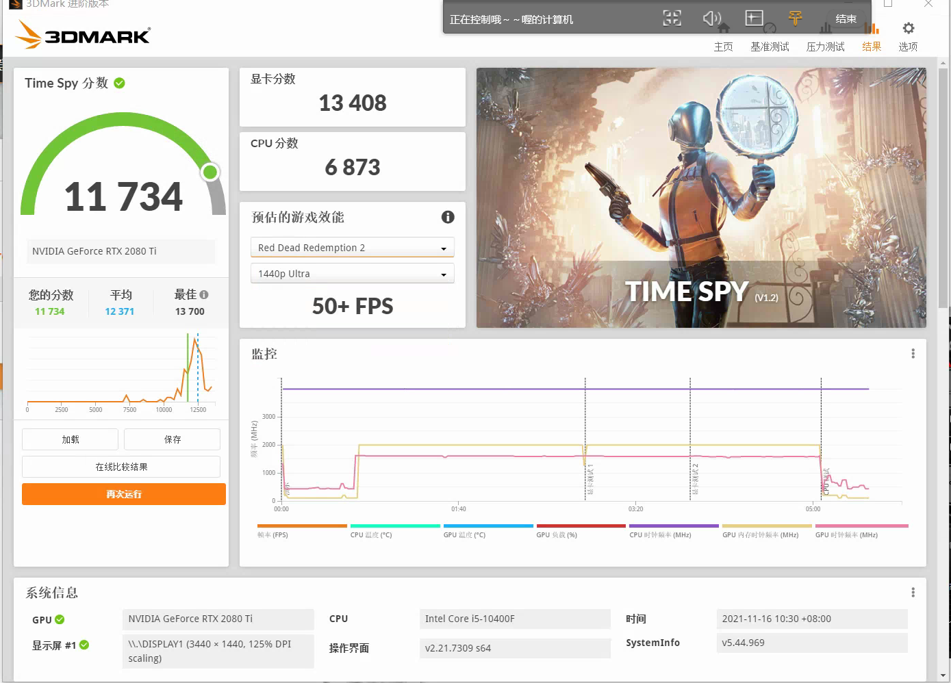Click the 2021-11-16 10:30 time field
The image size is (951, 683).
coord(812,619)
